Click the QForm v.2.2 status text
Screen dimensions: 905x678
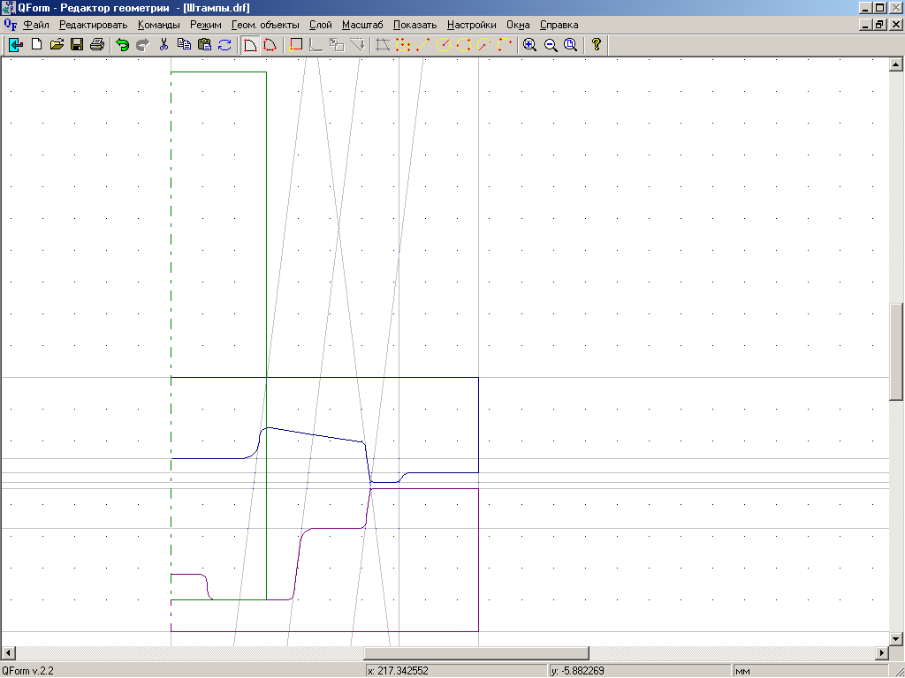27,671
